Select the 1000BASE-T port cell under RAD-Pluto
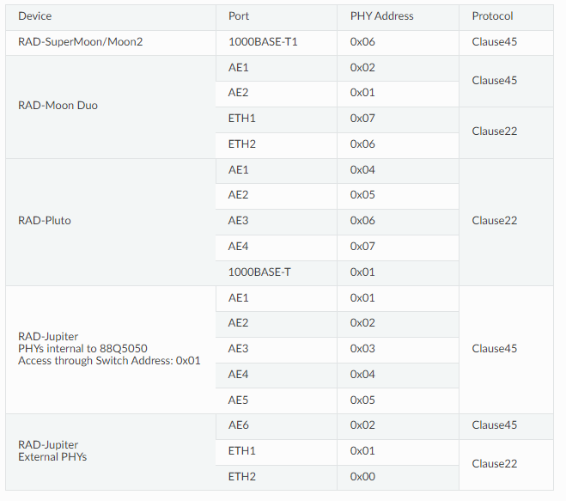Viewport: 566px width, 501px height. tap(259, 272)
